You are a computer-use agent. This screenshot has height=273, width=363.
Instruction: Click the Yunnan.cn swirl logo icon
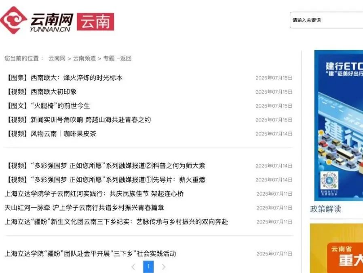[13, 20]
